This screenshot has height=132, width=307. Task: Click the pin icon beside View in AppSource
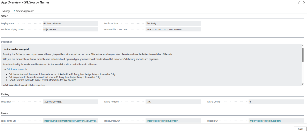14,11
